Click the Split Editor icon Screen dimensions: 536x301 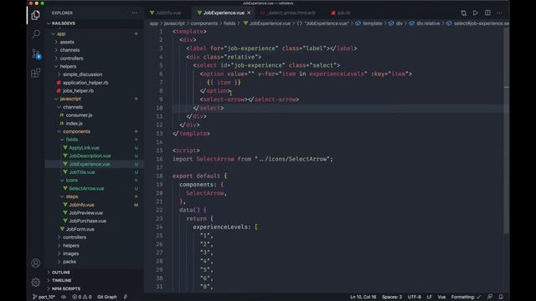click(487, 13)
